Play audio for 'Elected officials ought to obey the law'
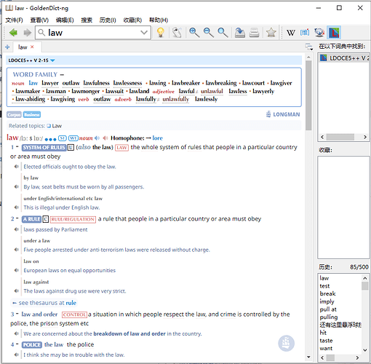 pyautogui.click(x=17, y=167)
